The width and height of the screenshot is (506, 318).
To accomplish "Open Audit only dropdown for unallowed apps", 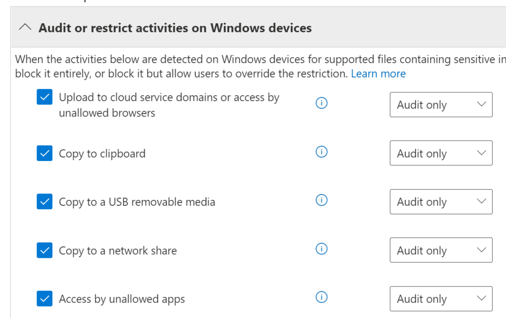I will coord(441,298).
